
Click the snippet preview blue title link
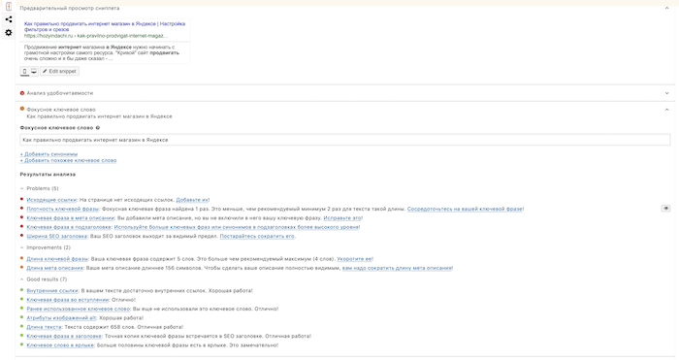[x=105, y=26]
